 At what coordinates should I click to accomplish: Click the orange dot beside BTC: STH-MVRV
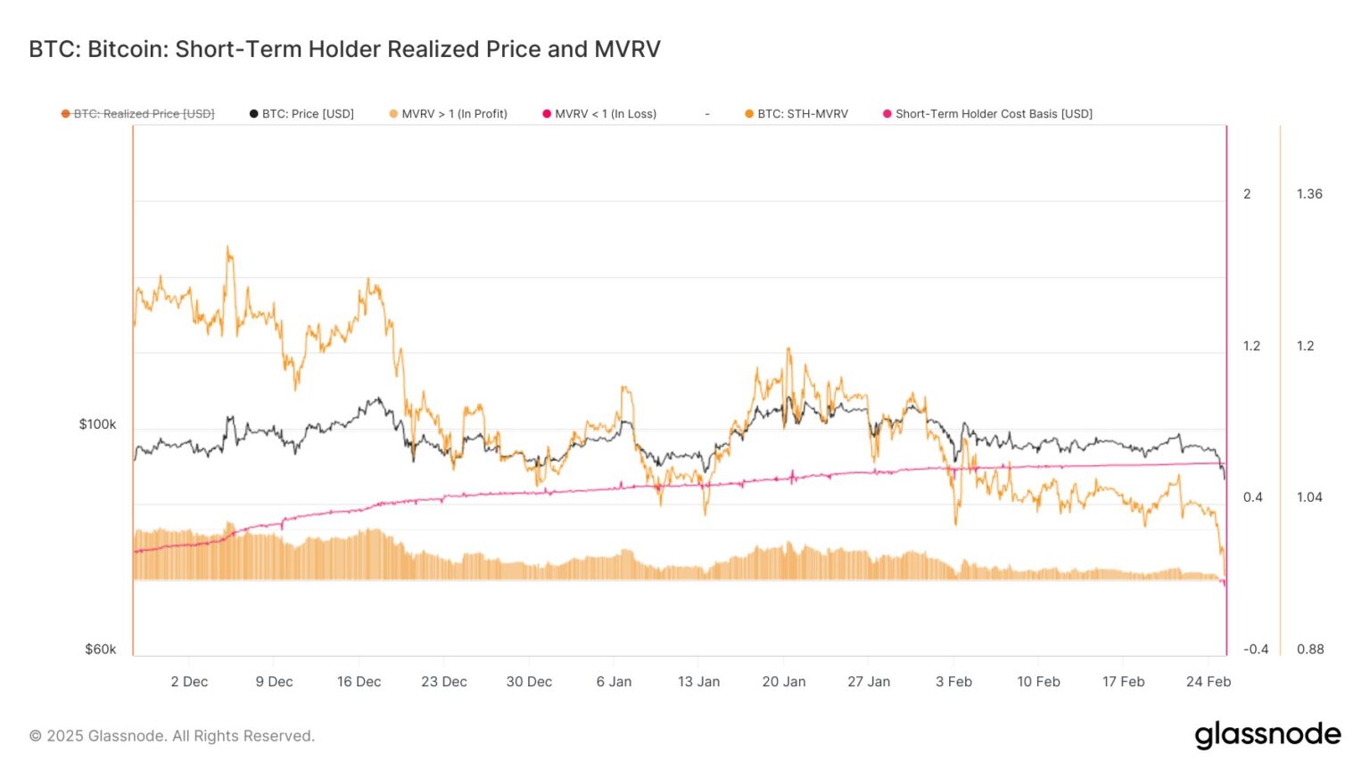pyautogui.click(x=749, y=114)
